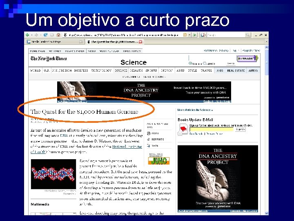Click the Print icon beside the article
The height and width of the screenshot is (221, 294).
coord(149,133)
